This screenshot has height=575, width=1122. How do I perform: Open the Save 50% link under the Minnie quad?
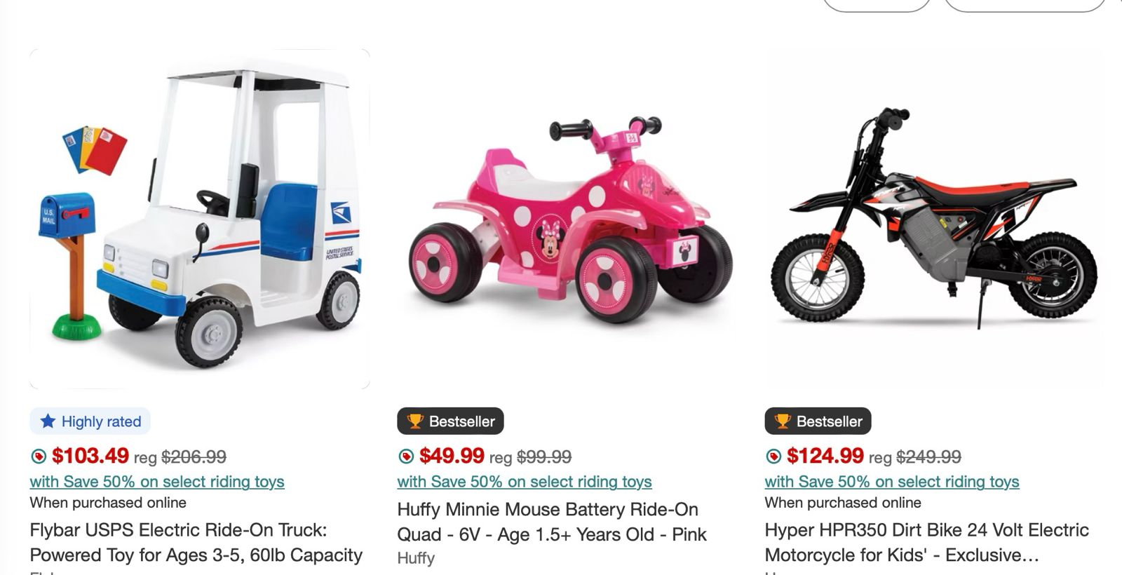pos(525,482)
